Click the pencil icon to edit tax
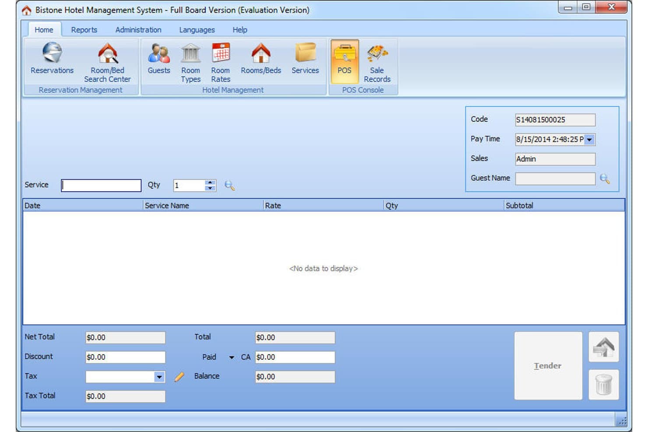Image resolution: width=648 pixels, height=432 pixels. pos(179,377)
